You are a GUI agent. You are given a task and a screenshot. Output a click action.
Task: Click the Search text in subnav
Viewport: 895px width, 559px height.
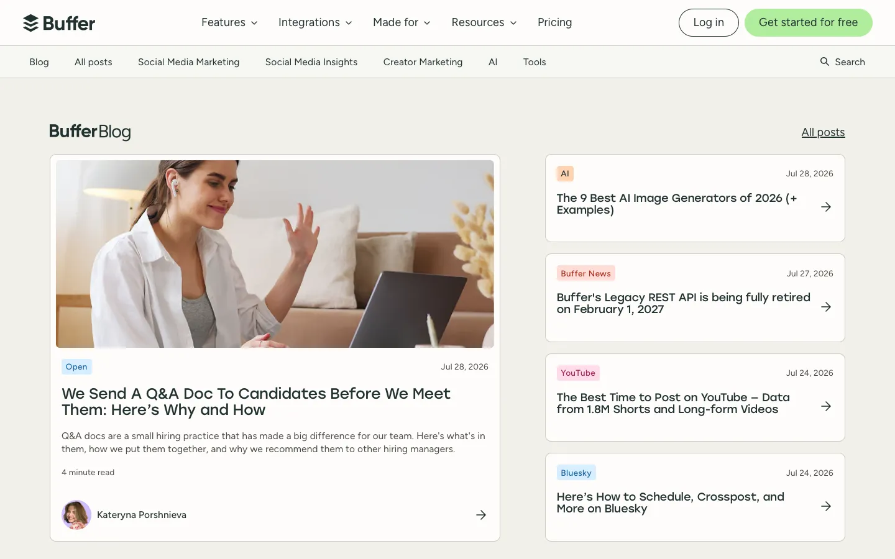click(x=850, y=62)
